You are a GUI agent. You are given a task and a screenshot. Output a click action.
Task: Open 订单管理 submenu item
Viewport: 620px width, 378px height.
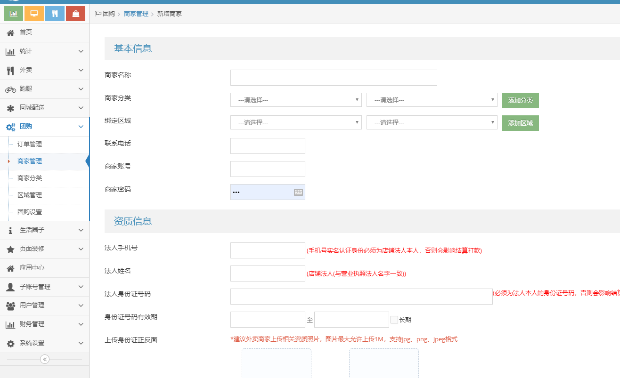[x=30, y=145]
